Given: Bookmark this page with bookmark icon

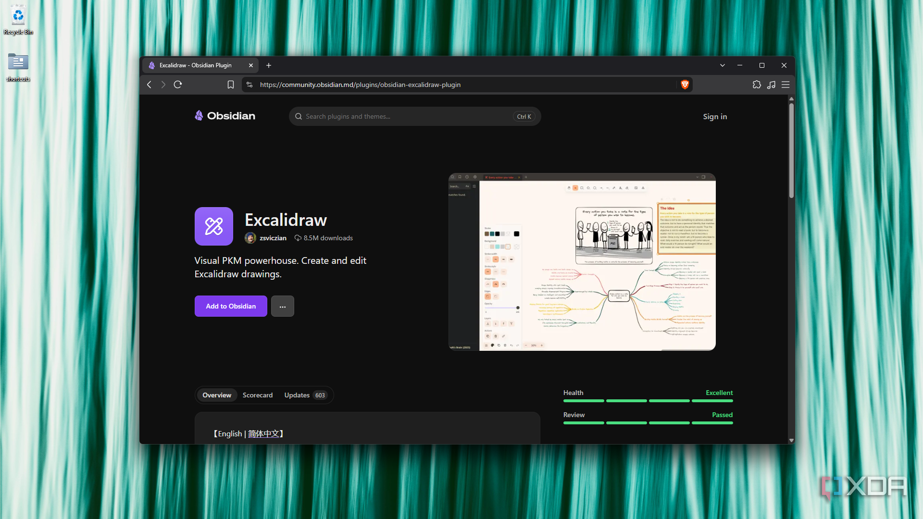Looking at the screenshot, I should click(x=231, y=85).
